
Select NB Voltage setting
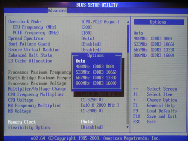click(20, 111)
